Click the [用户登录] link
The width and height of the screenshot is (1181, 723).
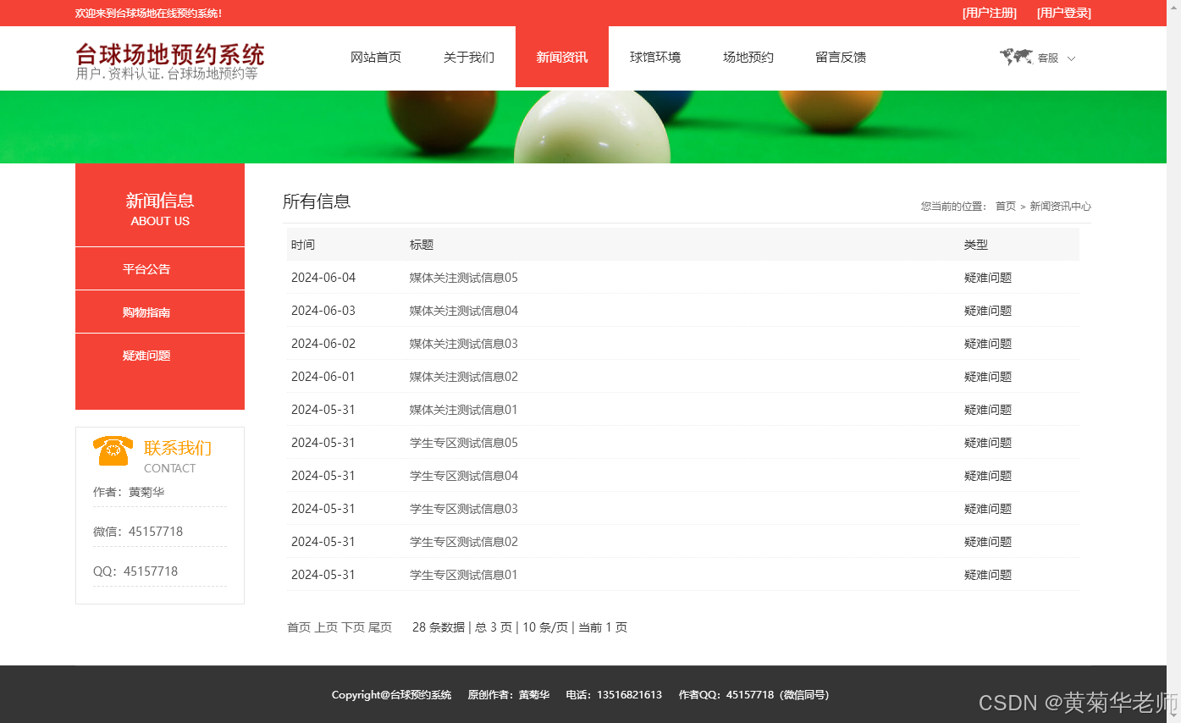tap(1063, 13)
